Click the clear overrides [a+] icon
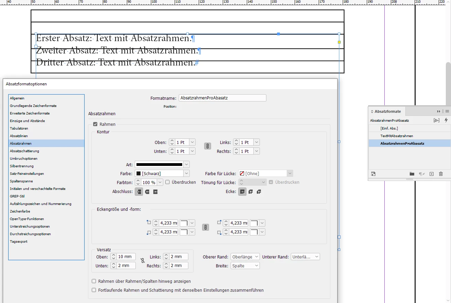This screenshot has height=303, width=451. [437, 120]
